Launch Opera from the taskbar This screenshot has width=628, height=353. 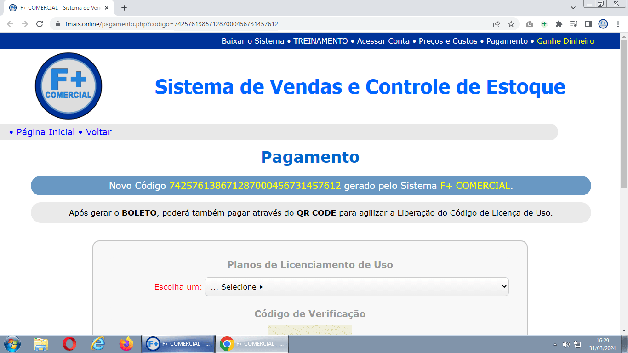(x=68, y=343)
